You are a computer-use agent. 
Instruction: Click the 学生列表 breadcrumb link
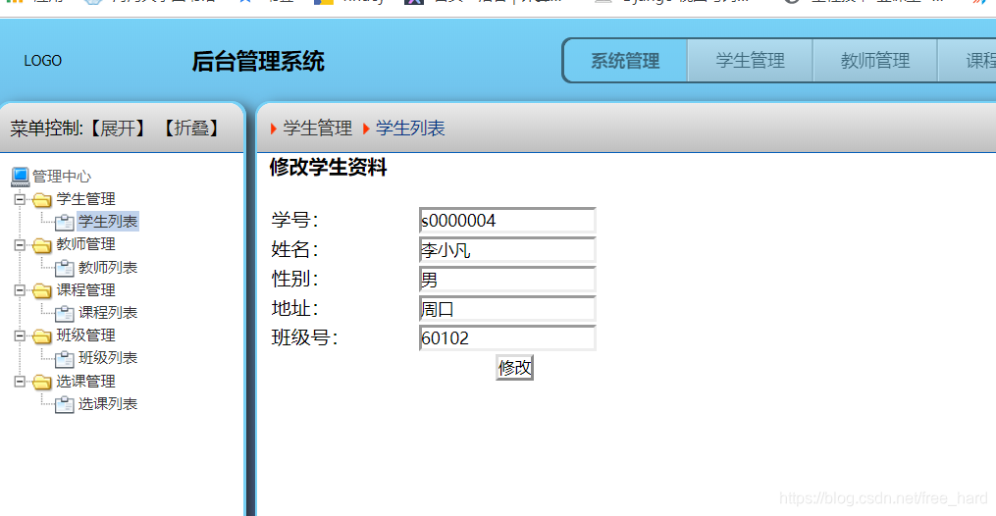tap(410, 129)
